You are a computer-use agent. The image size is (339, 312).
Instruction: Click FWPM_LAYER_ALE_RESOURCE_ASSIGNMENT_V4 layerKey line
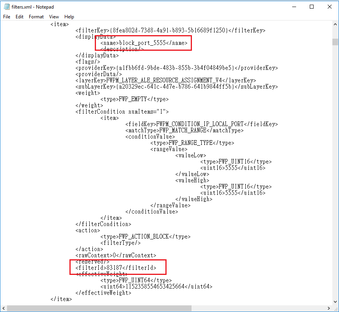(x=166, y=80)
